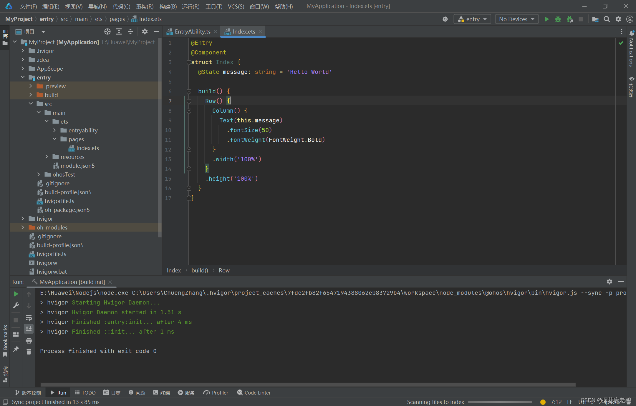Click the locate file target icon
The width and height of the screenshot is (636, 406).
click(107, 31)
